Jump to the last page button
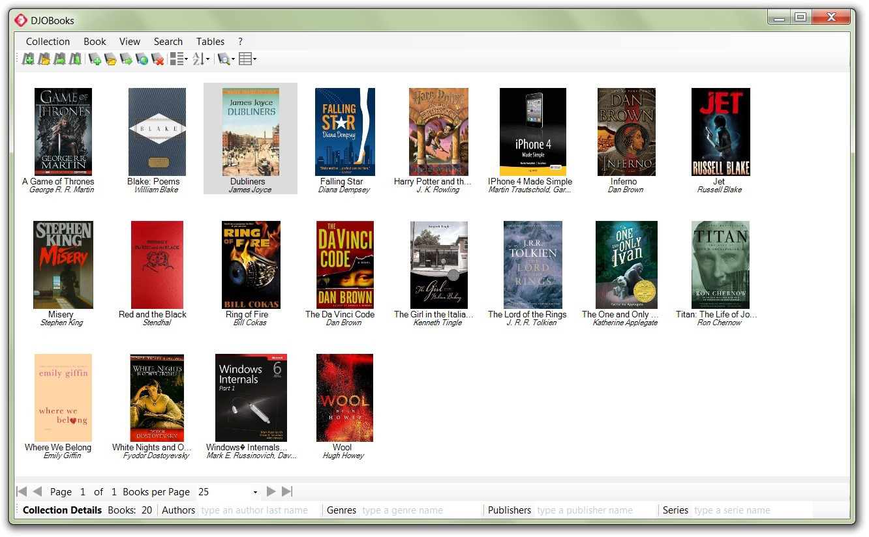The image size is (869, 537). point(287,491)
